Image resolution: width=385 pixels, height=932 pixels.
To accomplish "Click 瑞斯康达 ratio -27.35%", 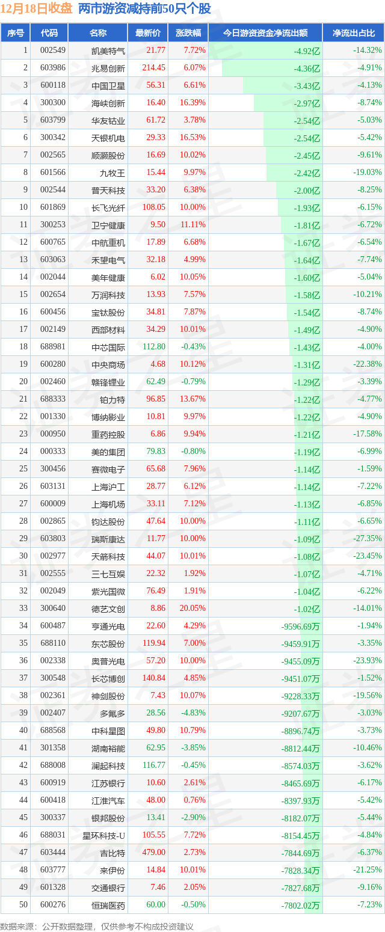I will (x=368, y=539).
